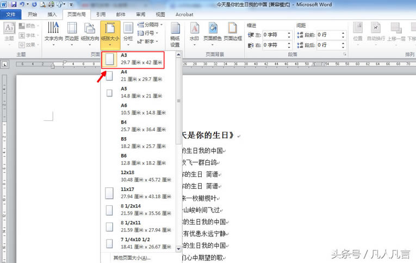Open the 文件 File tab
The width and height of the screenshot is (416, 263).
coord(11,14)
